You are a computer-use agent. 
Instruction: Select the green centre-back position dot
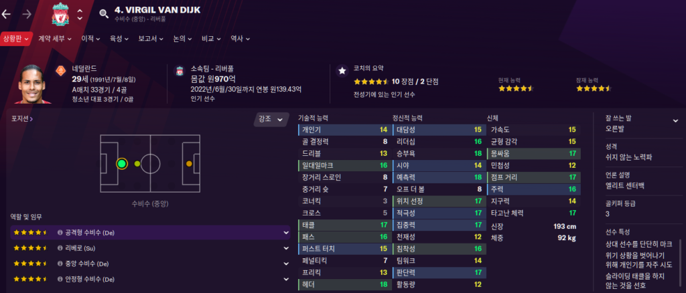[x=122, y=164]
